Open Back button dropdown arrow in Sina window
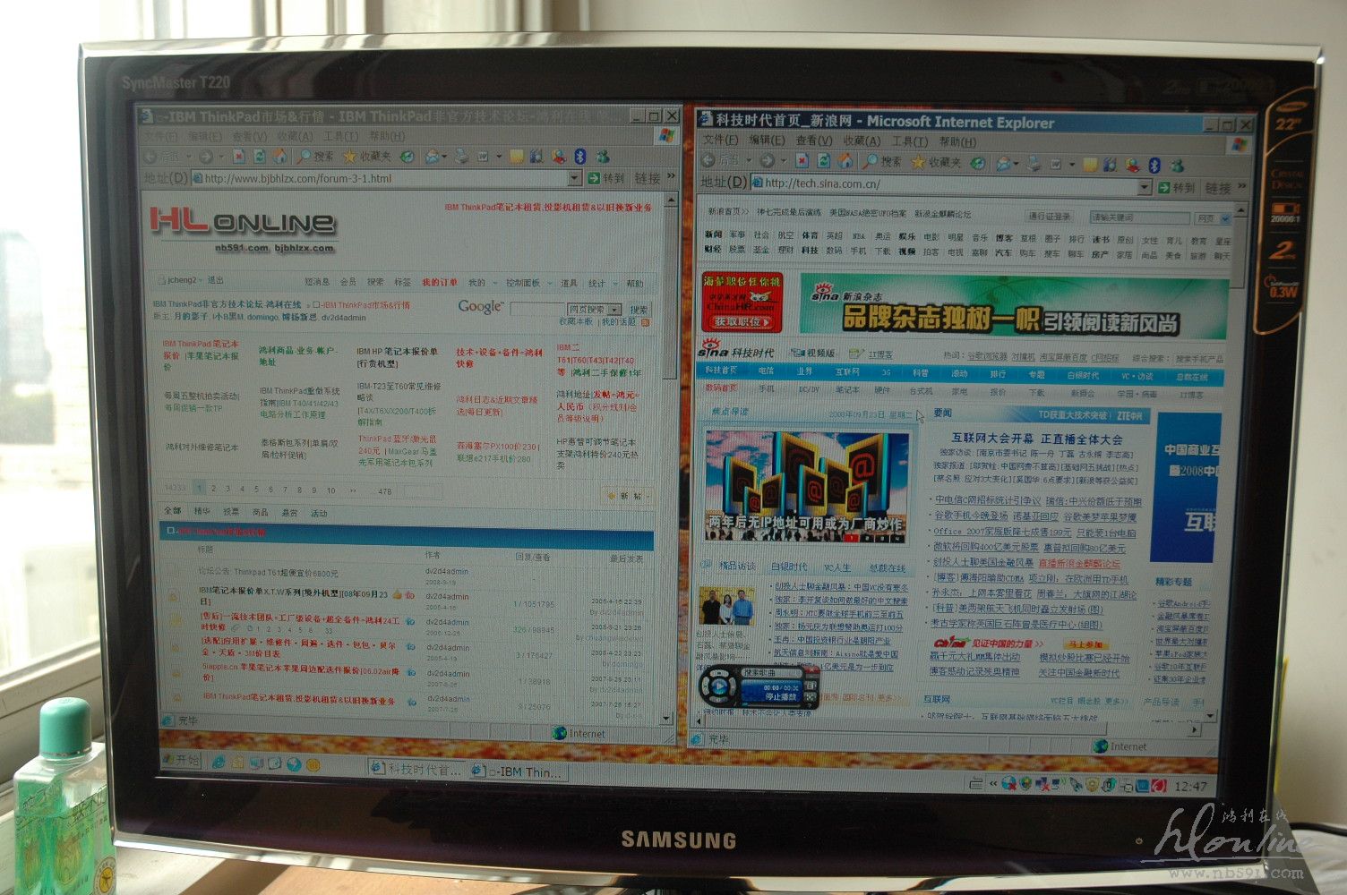This screenshot has height=895, width=1347. (748, 161)
